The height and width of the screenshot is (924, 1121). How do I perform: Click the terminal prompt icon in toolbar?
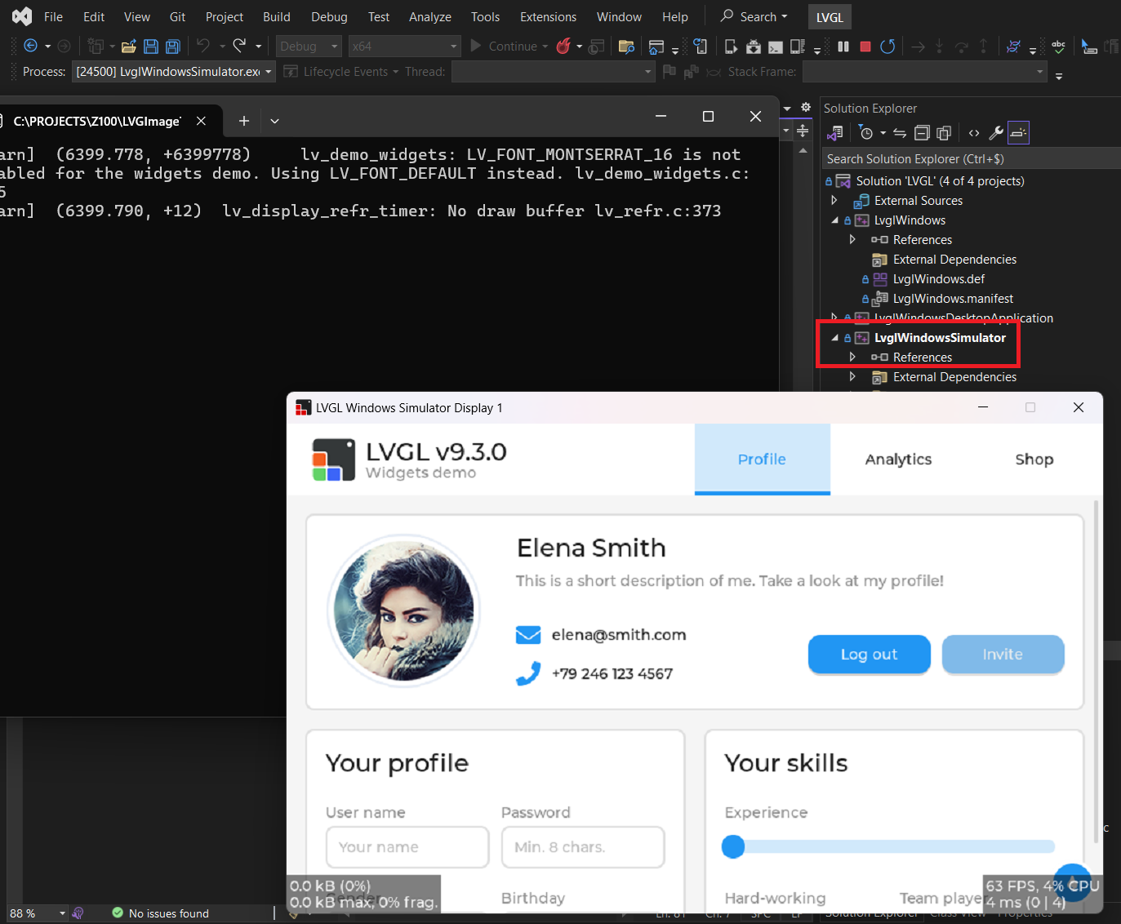pos(776,47)
